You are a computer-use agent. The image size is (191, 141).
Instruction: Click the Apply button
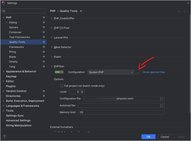181,137
